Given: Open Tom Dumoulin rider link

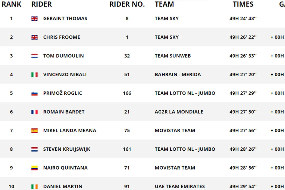Looking at the screenshot, I should (x=64, y=56).
